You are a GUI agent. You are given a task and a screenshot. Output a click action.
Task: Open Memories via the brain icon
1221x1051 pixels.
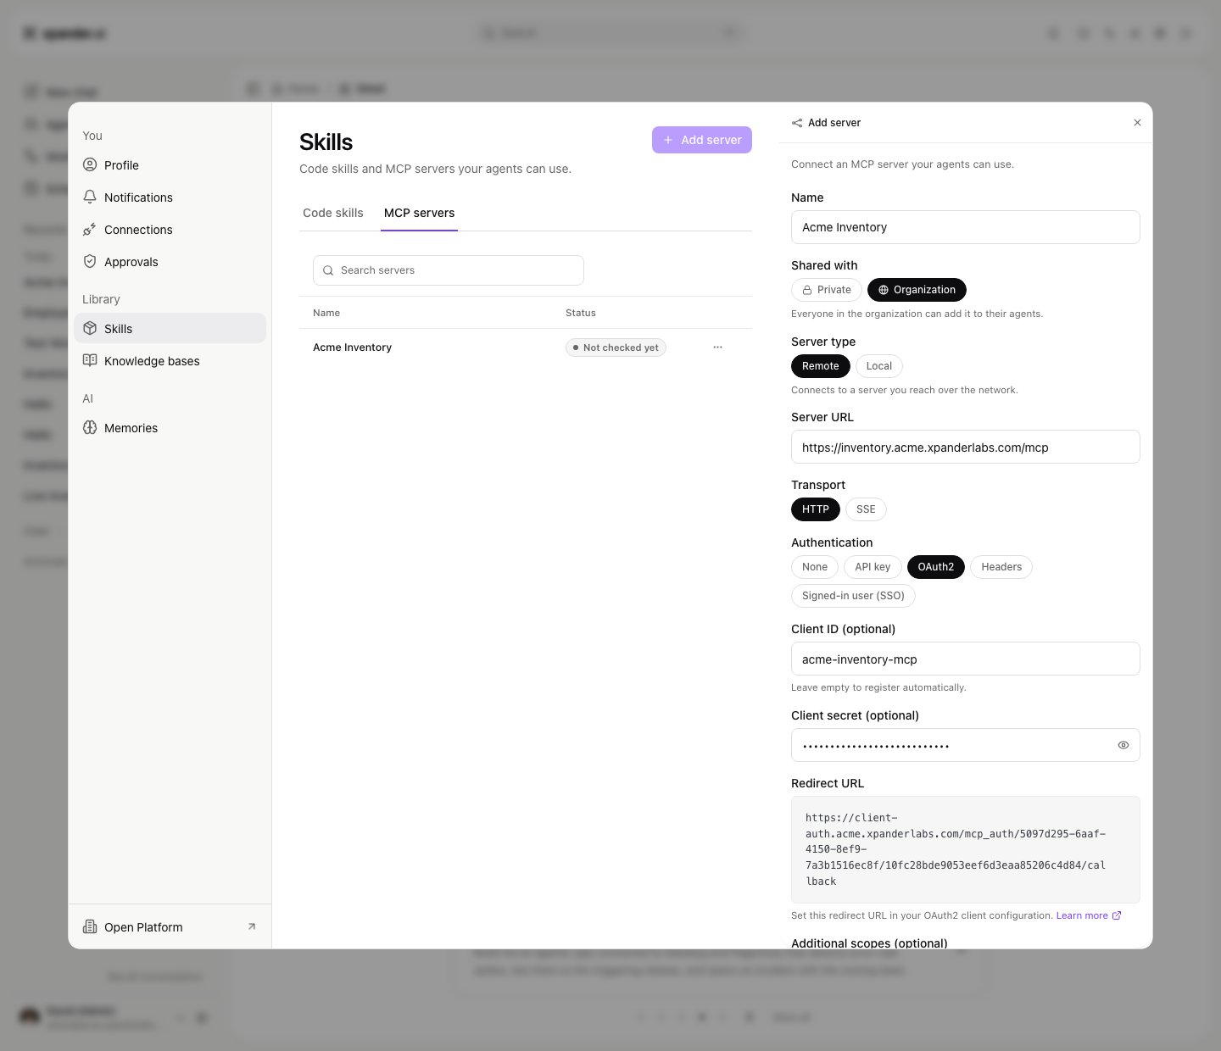pyautogui.click(x=90, y=428)
